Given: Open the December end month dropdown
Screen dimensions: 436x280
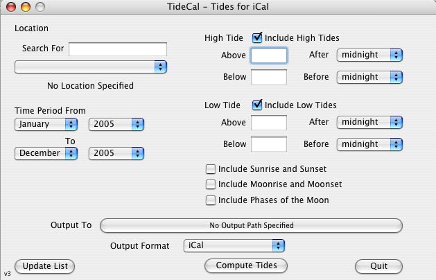Looking at the screenshot, I should 46,153.
